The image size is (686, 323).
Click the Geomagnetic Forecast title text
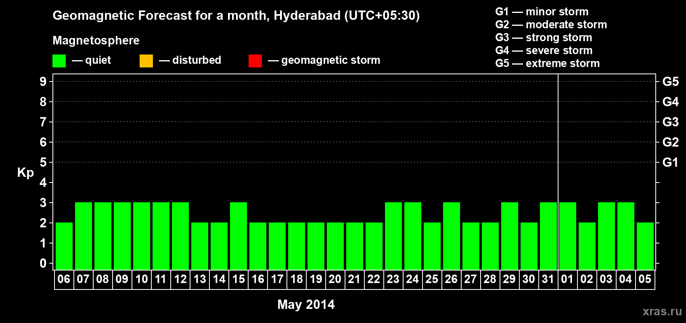tap(236, 16)
